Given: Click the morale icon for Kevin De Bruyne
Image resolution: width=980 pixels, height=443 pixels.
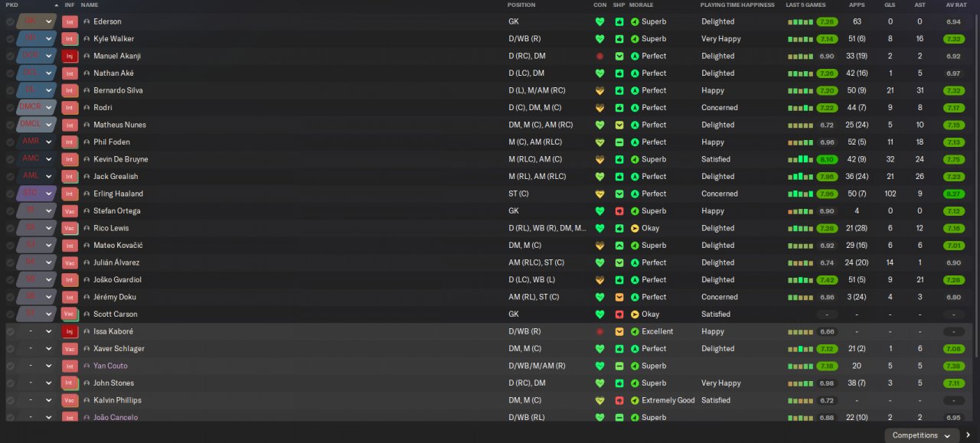Looking at the screenshot, I should (x=635, y=159).
